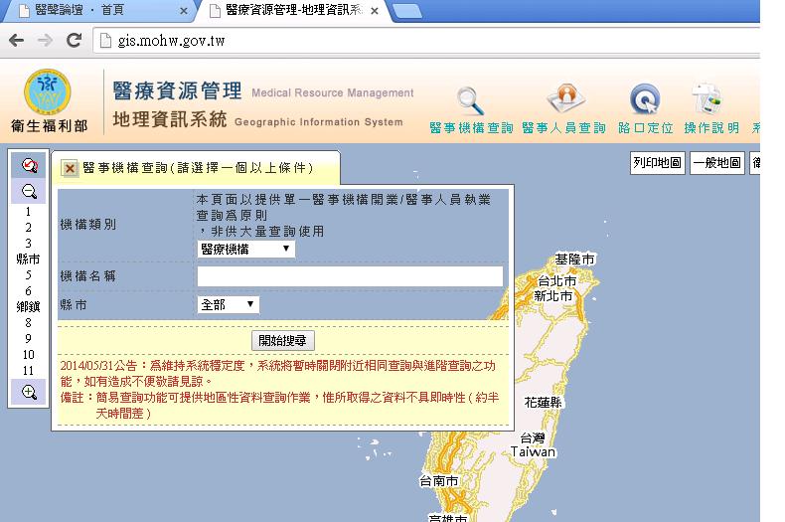This screenshot has width=785, height=522.
Task: Click 花蓮縣 label on the map
Action: (544, 403)
